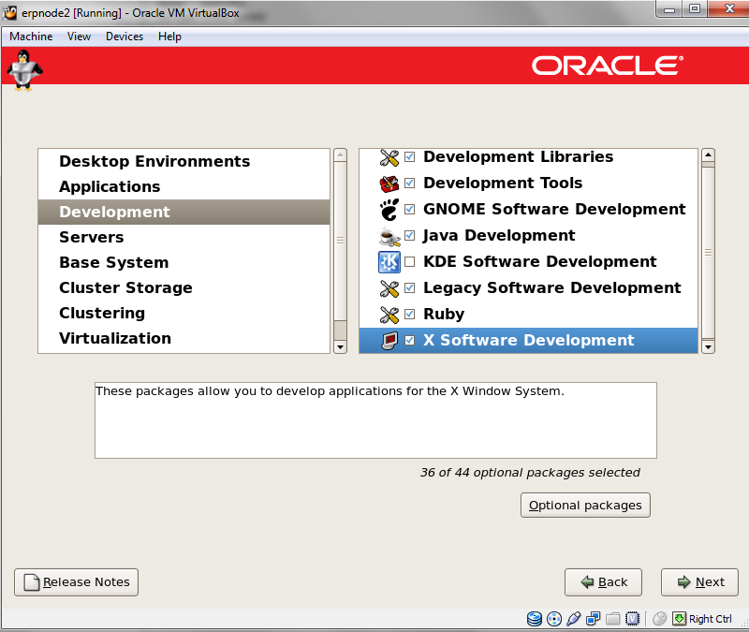Screen dimensions: 749x632
Task: Click the Legacy Software Development tools icon
Action: point(389,288)
